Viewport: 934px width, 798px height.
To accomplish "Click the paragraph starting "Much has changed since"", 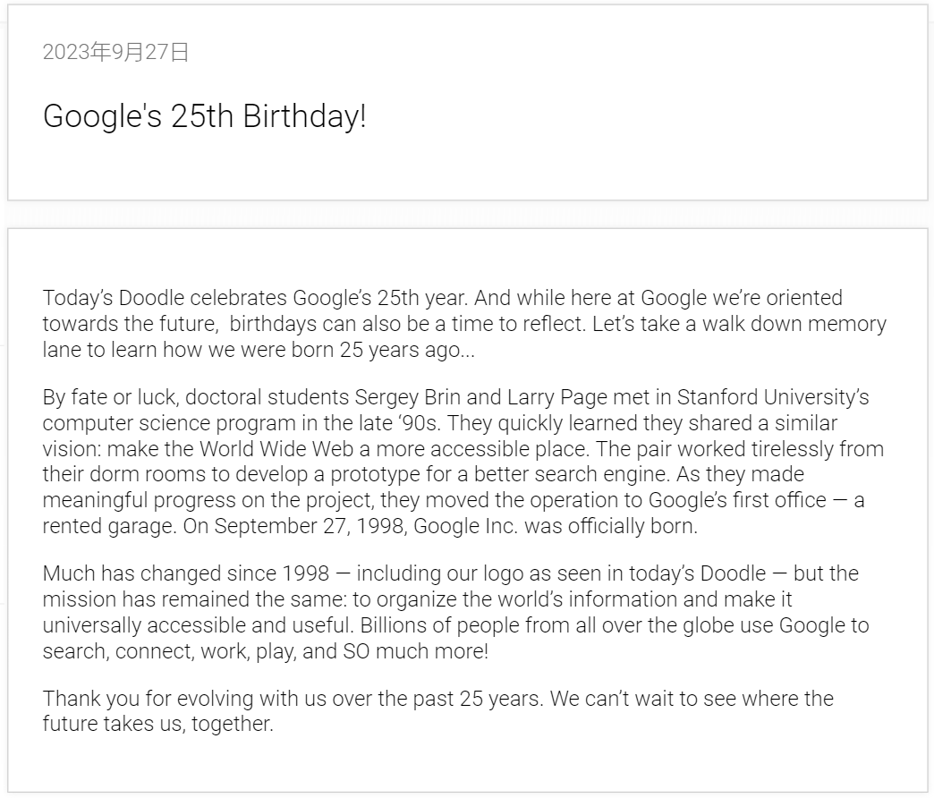I will [456, 612].
